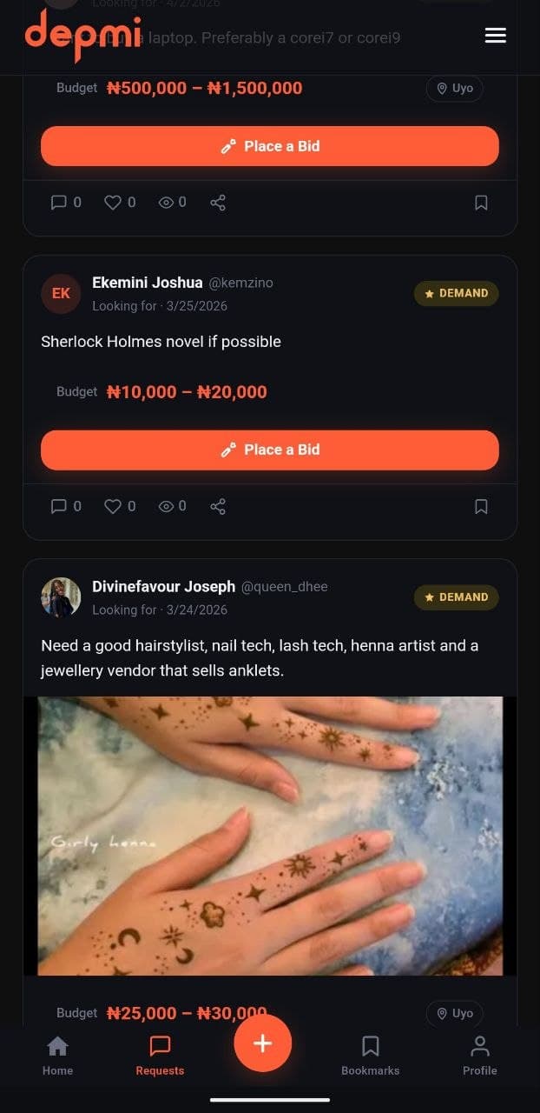Click the heart icon on the laptop request
Screen dimensions: 540x1113
[x=113, y=203]
